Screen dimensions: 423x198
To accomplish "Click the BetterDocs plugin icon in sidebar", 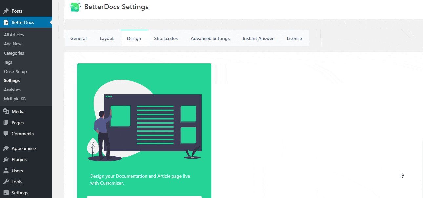I will tap(6, 22).
